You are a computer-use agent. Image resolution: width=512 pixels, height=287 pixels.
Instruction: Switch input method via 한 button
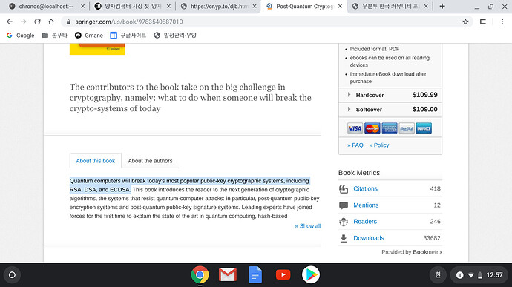(x=438, y=275)
